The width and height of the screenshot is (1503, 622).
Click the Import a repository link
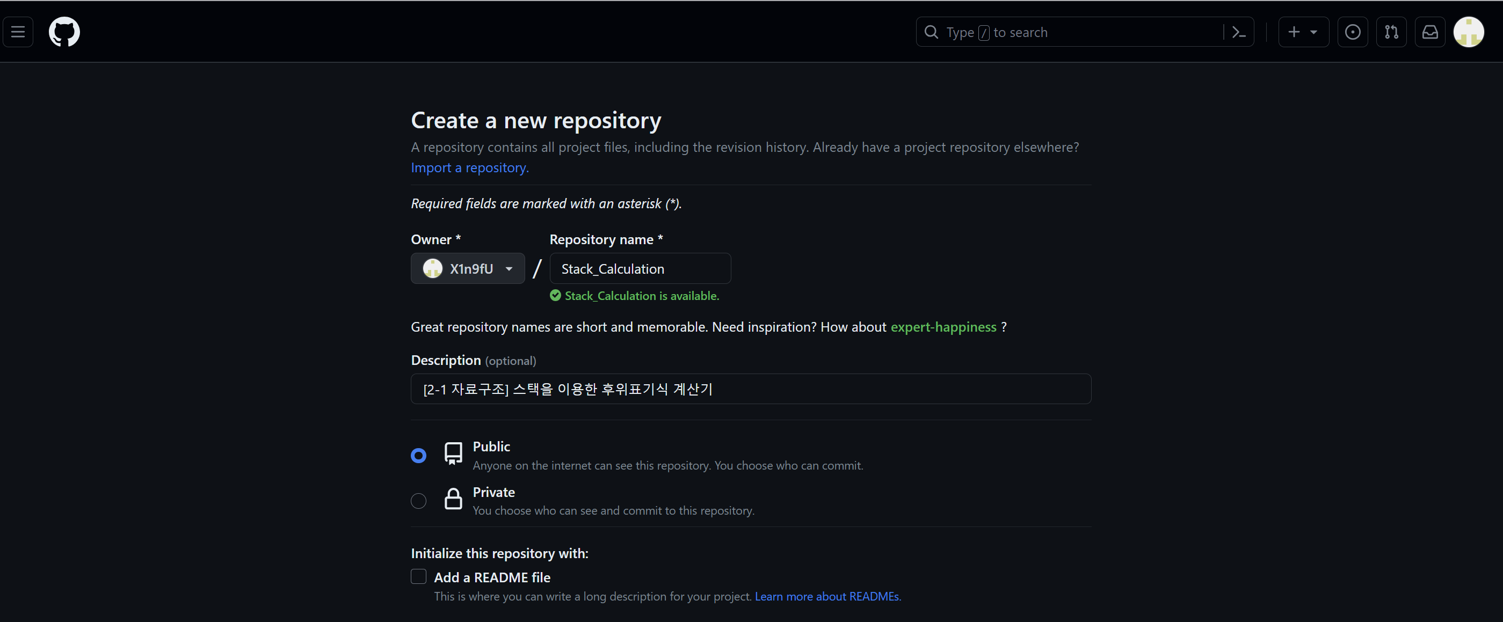tap(469, 168)
